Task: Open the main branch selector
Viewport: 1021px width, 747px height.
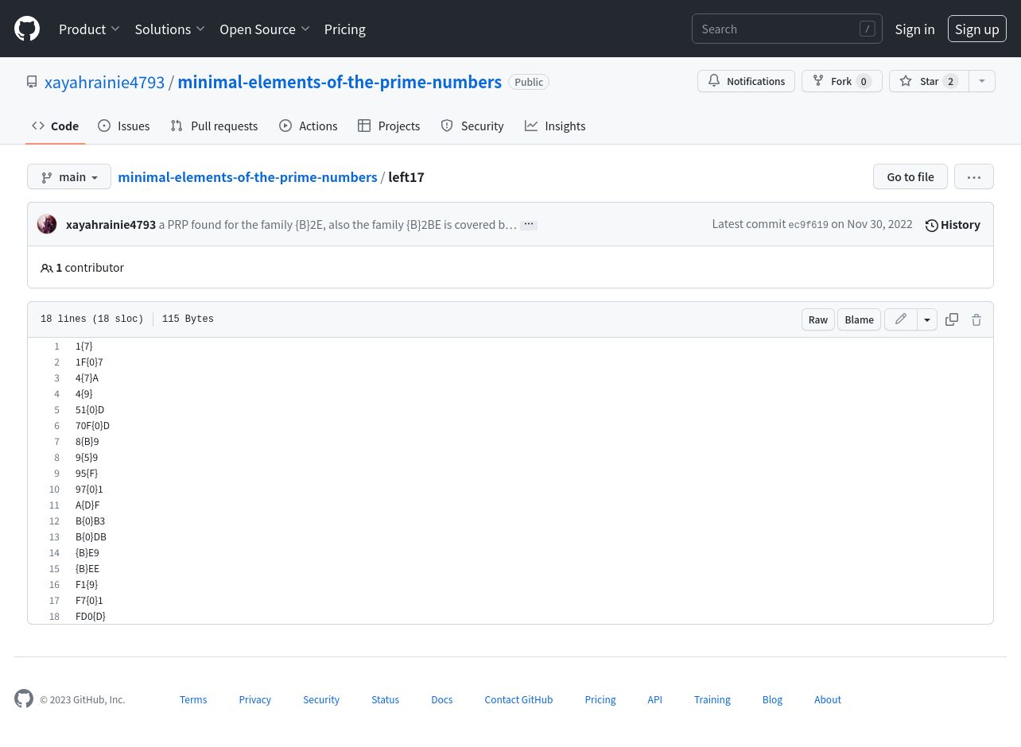Action: coord(69,177)
